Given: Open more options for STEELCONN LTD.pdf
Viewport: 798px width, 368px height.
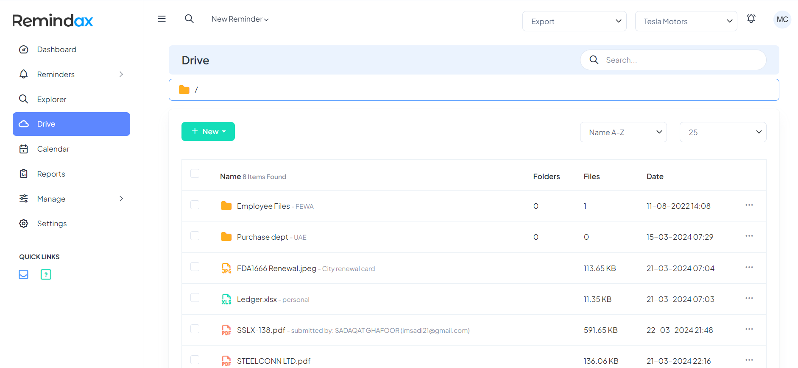Looking at the screenshot, I should [x=749, y=360].
